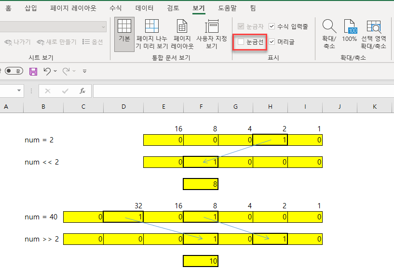Click the undo arrow button

tap(47, 71)
